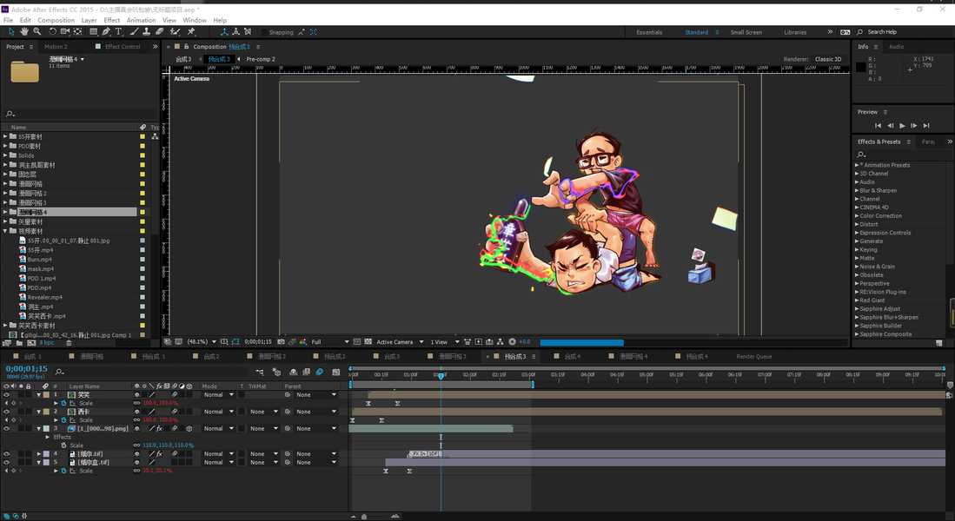Take a snapshot with camera icon
The height and width of the screenshot is (521, 955).
(281, 342)
